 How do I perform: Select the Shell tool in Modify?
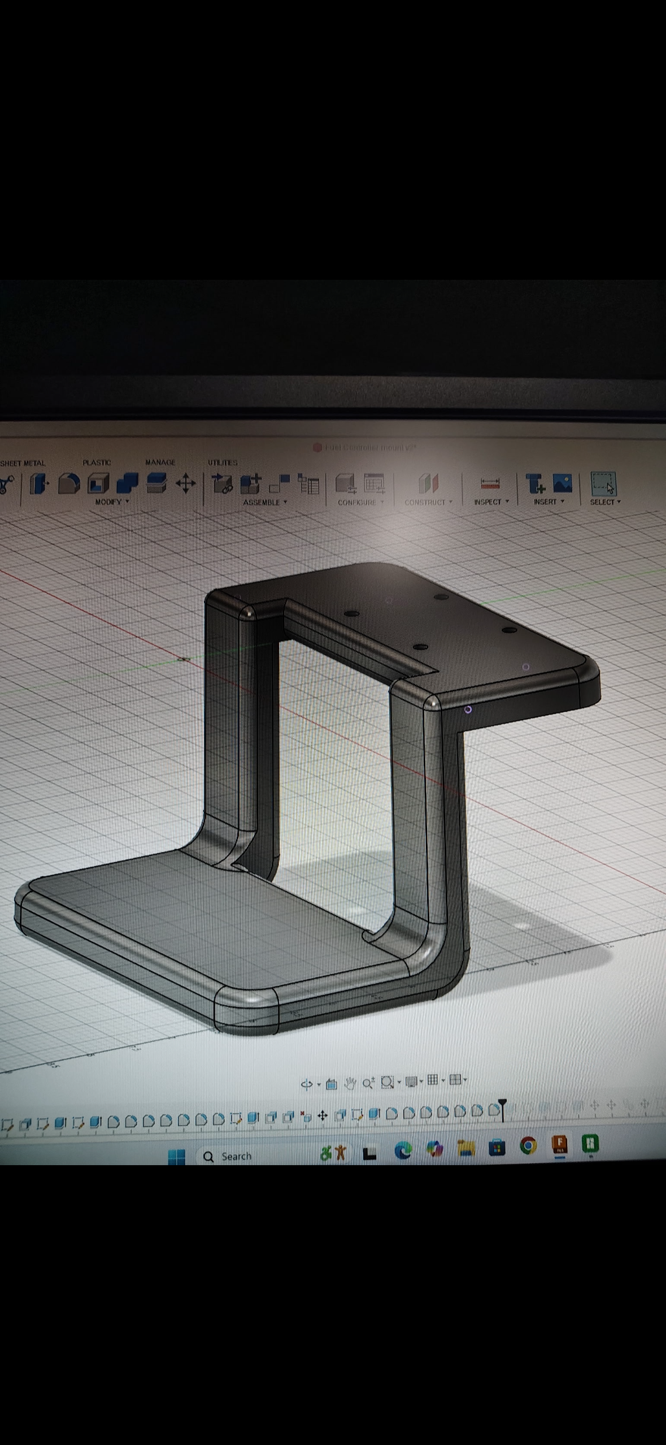click(98, 484)
